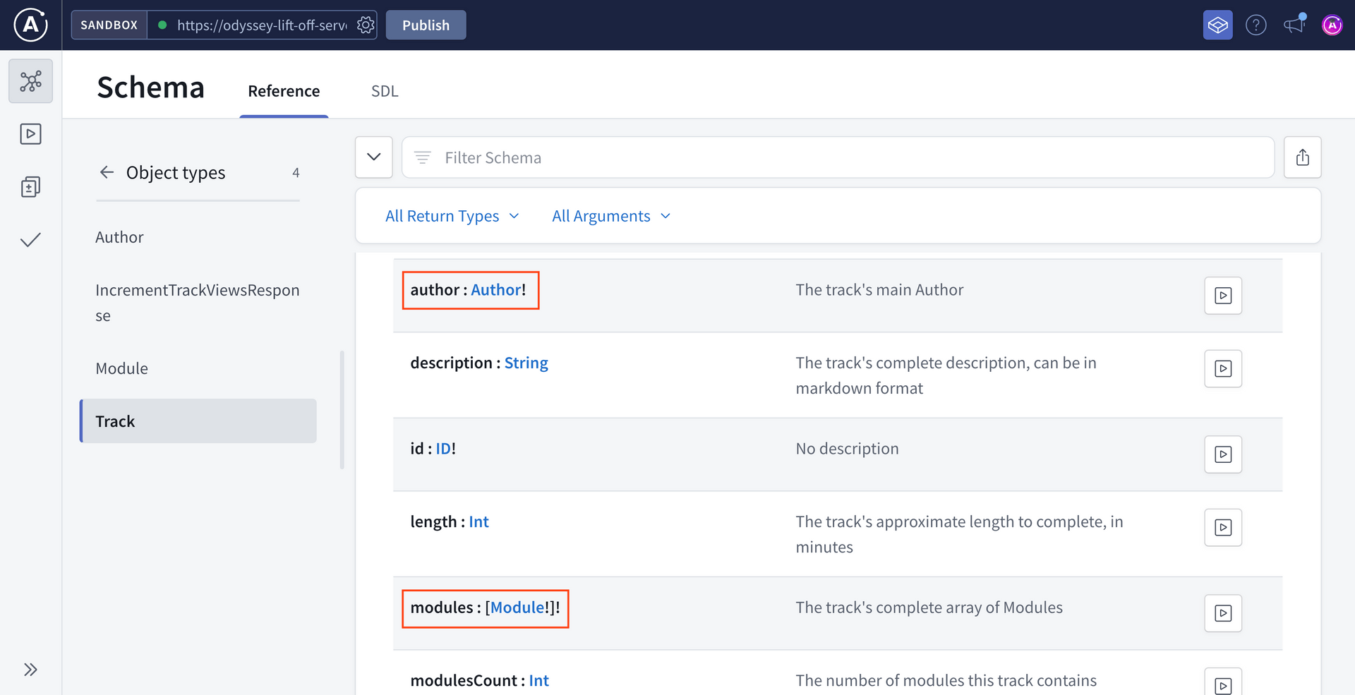Open connection settings gear icon

click(x=366, y=25)
